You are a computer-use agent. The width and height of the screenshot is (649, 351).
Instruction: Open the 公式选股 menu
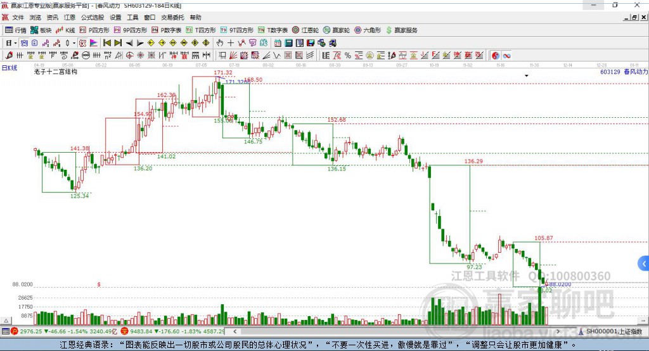pos(93,17)
